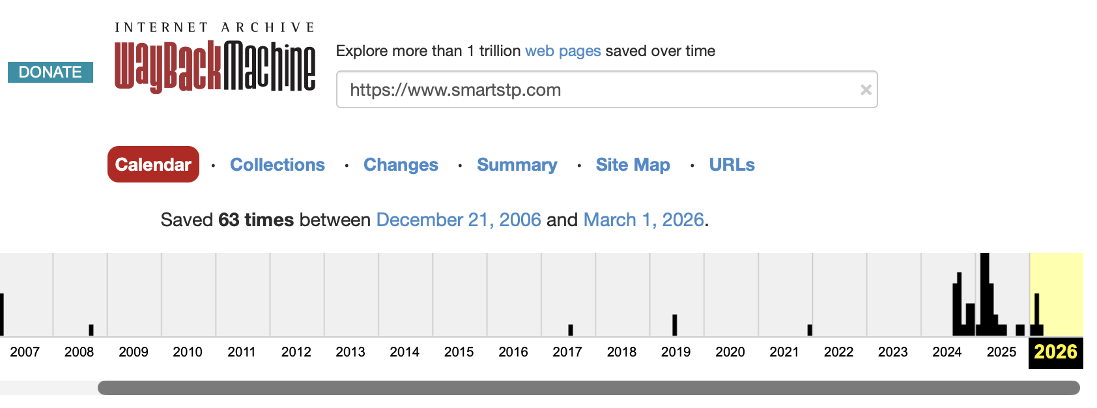Open the Collections tab
Screen dimensions: 1097x408
[x=278, y=165]
